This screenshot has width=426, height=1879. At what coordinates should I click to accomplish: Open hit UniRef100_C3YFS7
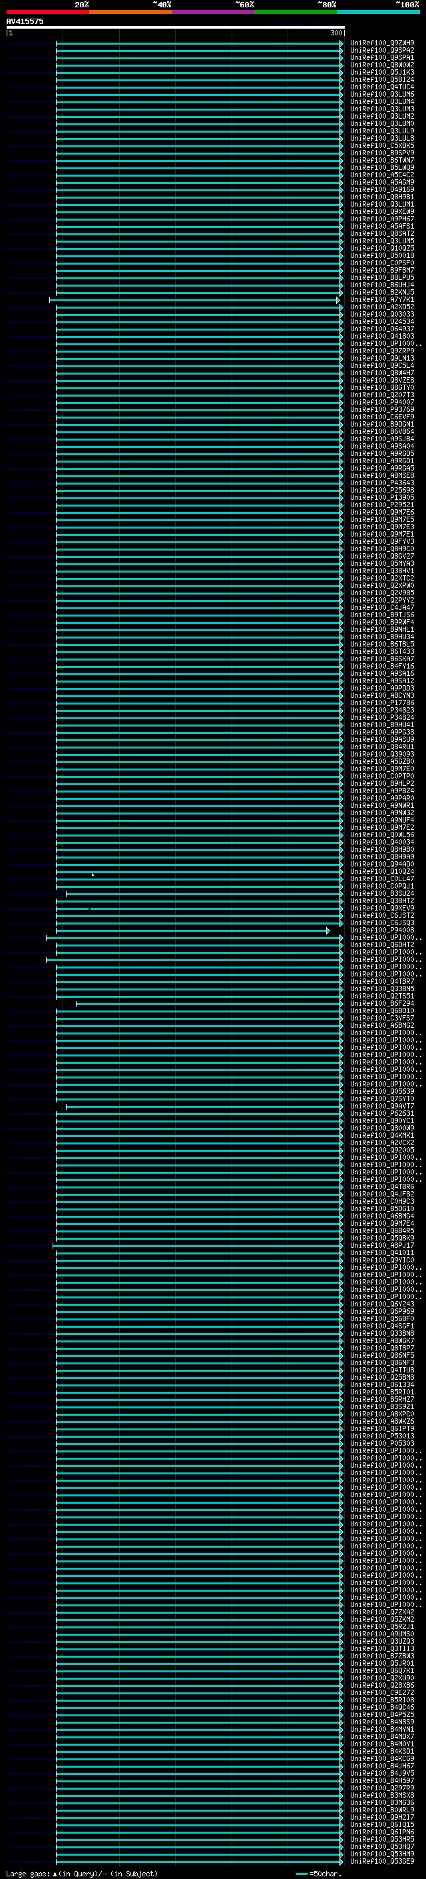click(382, 1018)
